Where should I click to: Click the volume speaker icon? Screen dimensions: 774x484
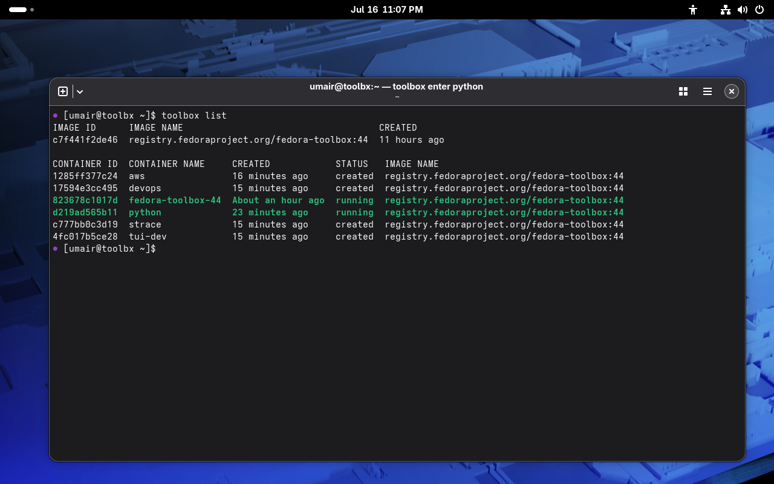pyautogui.click(x=743, y=10)
